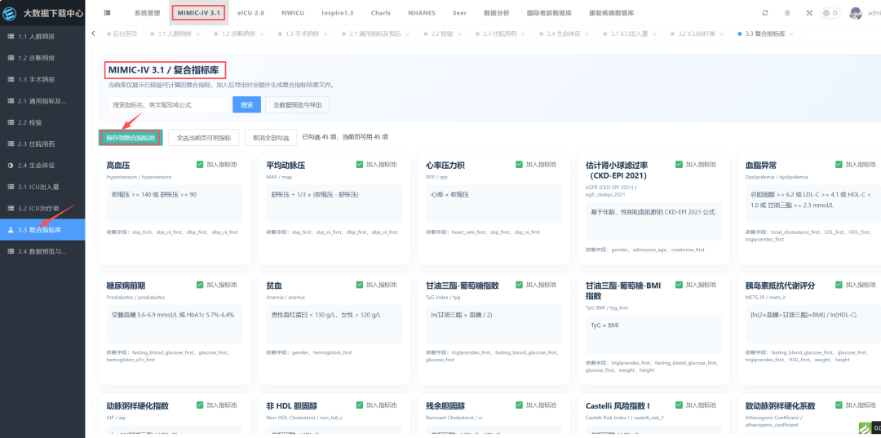Switch to the 后台首页 tab
This screenshot has width=881, height=438.
coord(122,34)
